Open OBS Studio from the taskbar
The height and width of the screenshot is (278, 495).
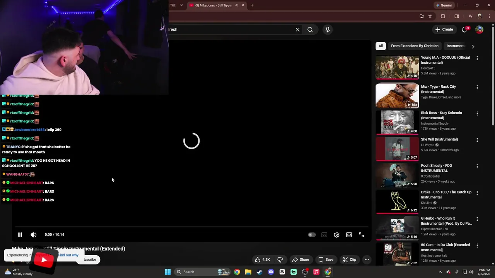pos(305,272)
